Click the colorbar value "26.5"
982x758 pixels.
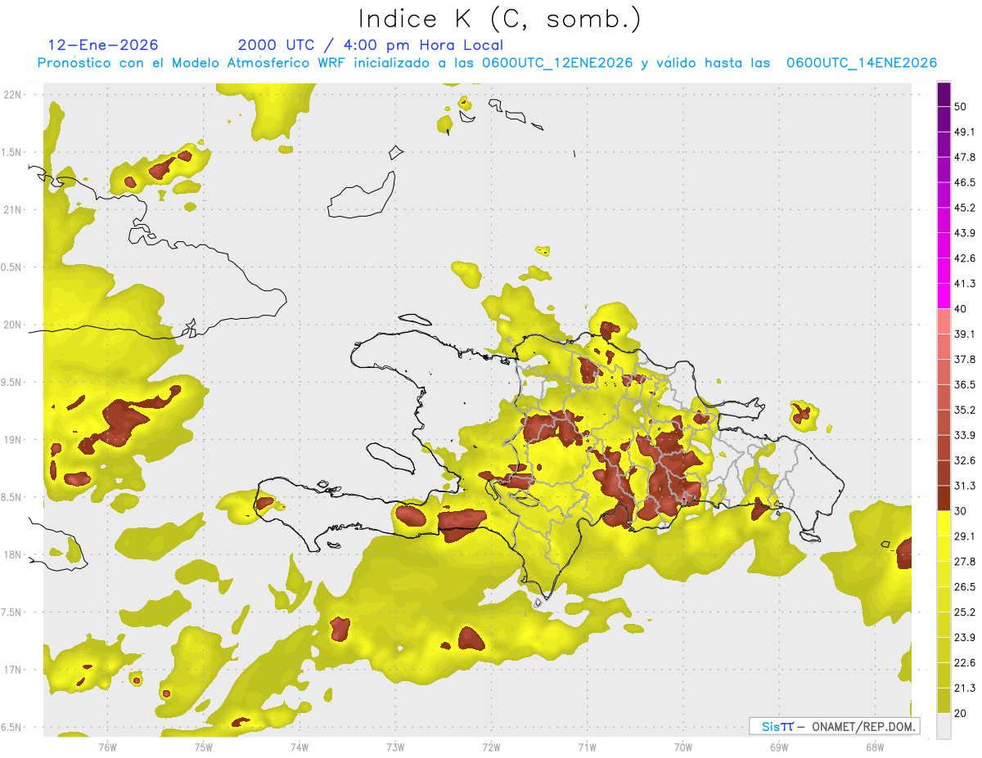965,587
